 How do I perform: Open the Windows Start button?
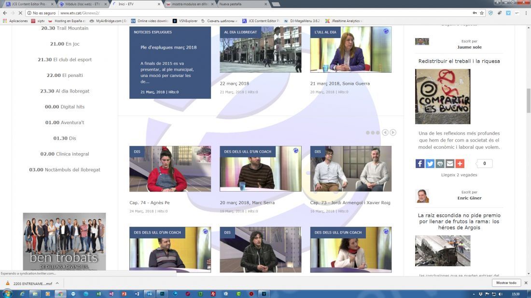pos(6,294)
